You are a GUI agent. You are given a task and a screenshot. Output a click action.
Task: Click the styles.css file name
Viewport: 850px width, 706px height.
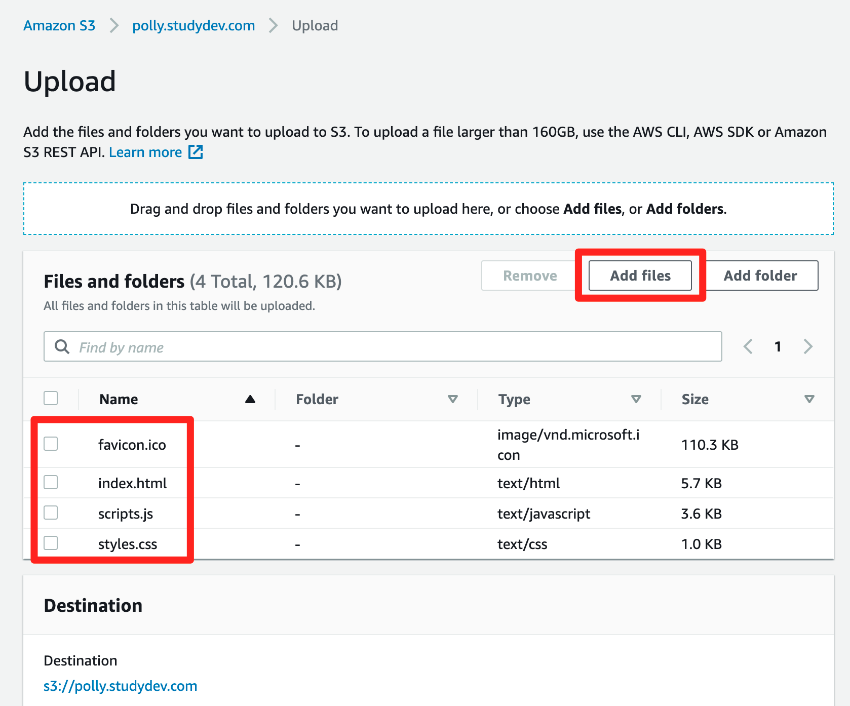[x=128, y=544]
